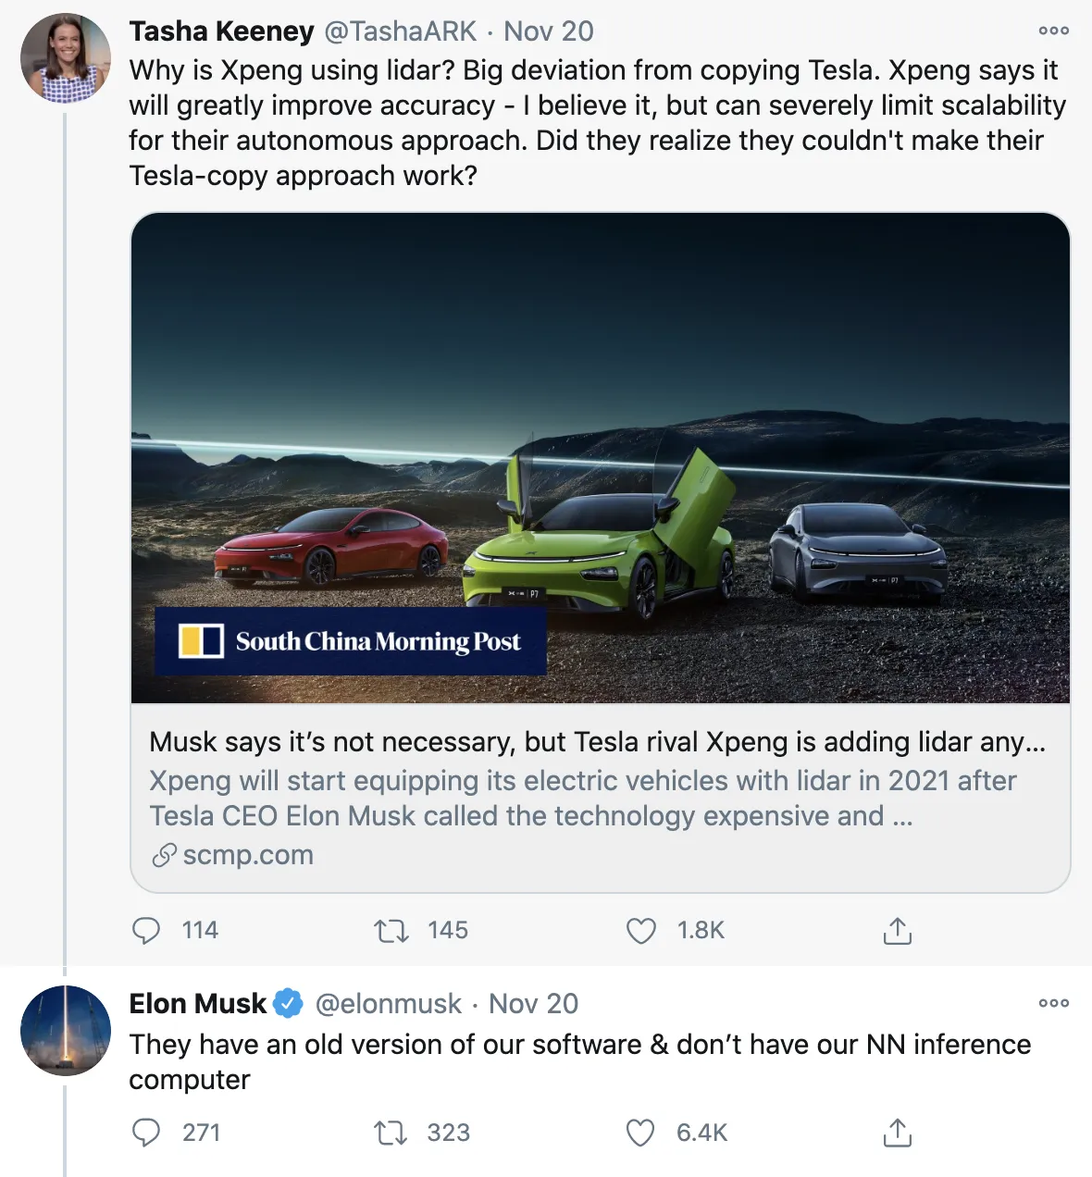Open the Tasha Keeney display name
Screen dimensions: 1092x1177
click(x=221, y=31)
